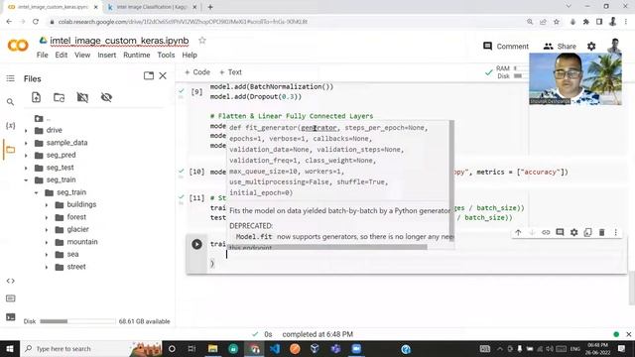Open Files panel in a new window

[x=149, y=75]
